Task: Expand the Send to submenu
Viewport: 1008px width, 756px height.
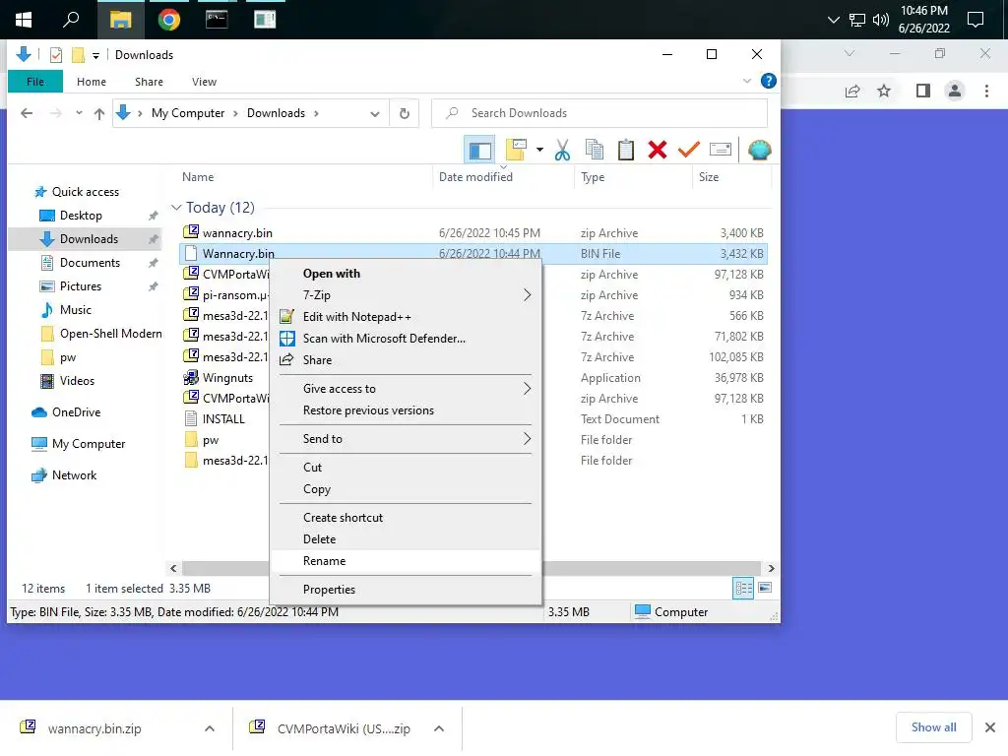Action: tap(407, 439)
